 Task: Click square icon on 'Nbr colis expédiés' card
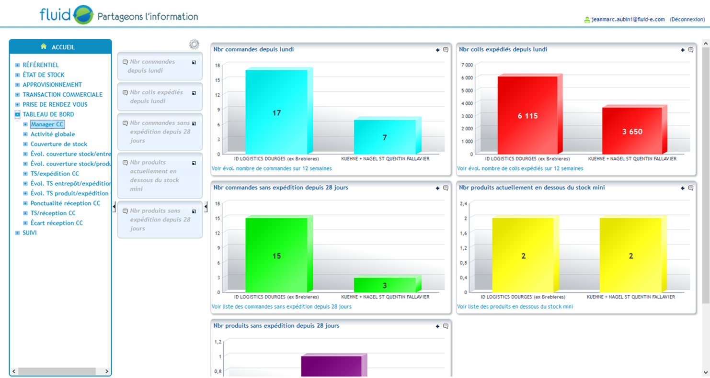pos(194,93)
